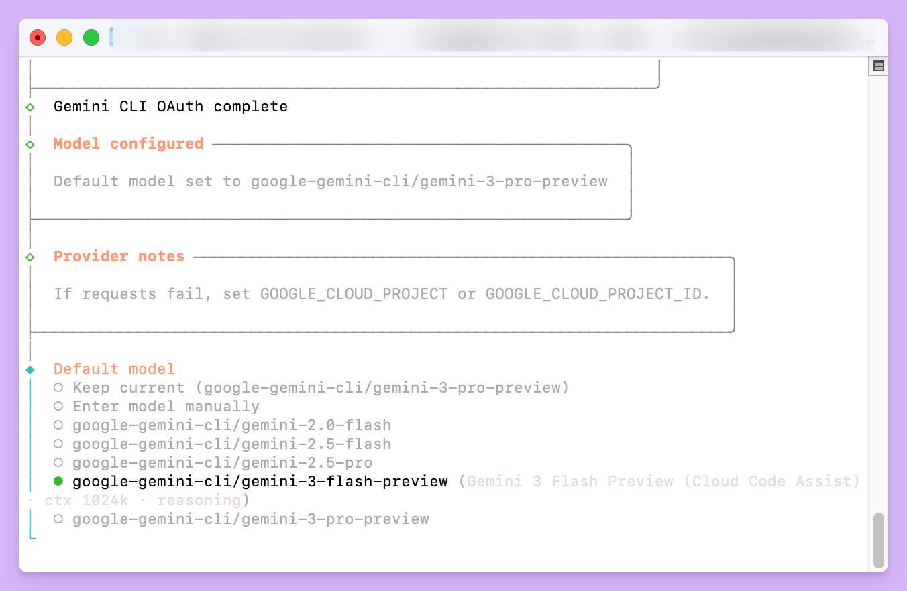Minimize the terminal using the yellow button
907x591 pixels.
tap(64, 38)
